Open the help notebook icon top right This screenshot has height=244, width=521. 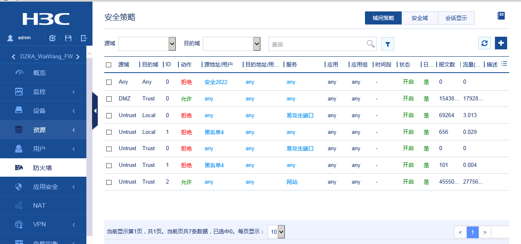pyautogui.click(x=501, y=16)
